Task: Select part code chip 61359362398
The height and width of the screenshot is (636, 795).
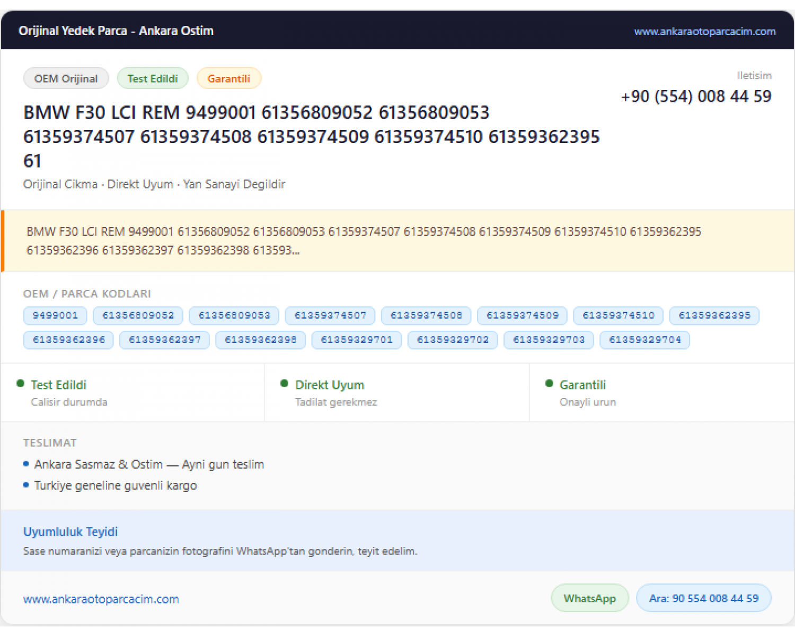Action: coord(261,340)
